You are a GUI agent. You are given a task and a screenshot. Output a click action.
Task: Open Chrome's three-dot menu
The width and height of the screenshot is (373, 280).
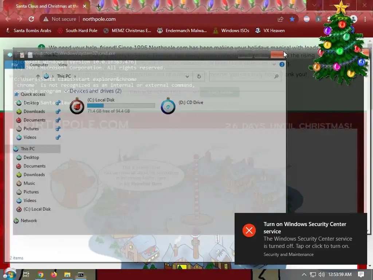coord(365,19)
